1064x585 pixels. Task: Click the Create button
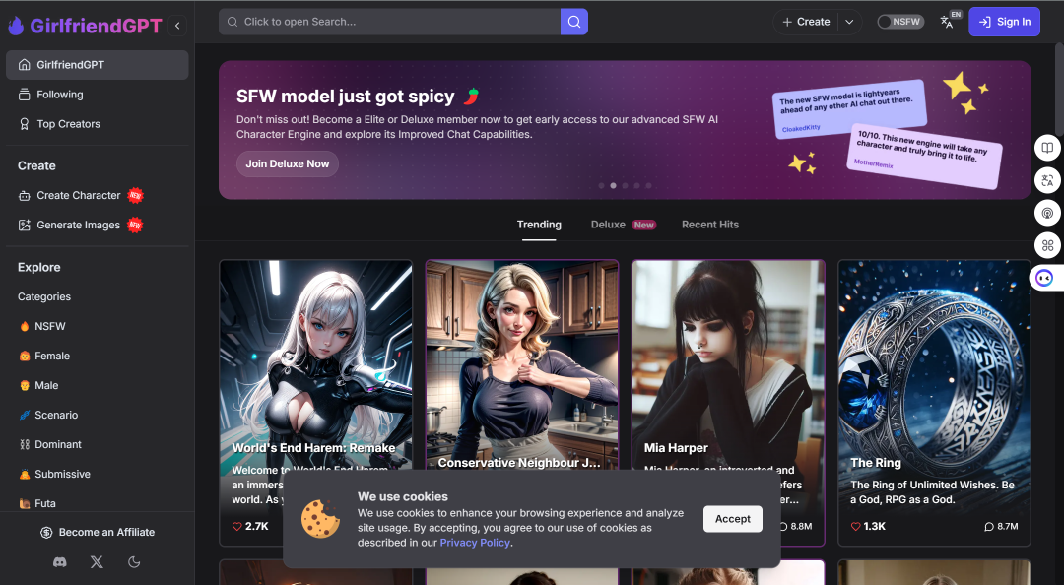click(x=806, y=22)
